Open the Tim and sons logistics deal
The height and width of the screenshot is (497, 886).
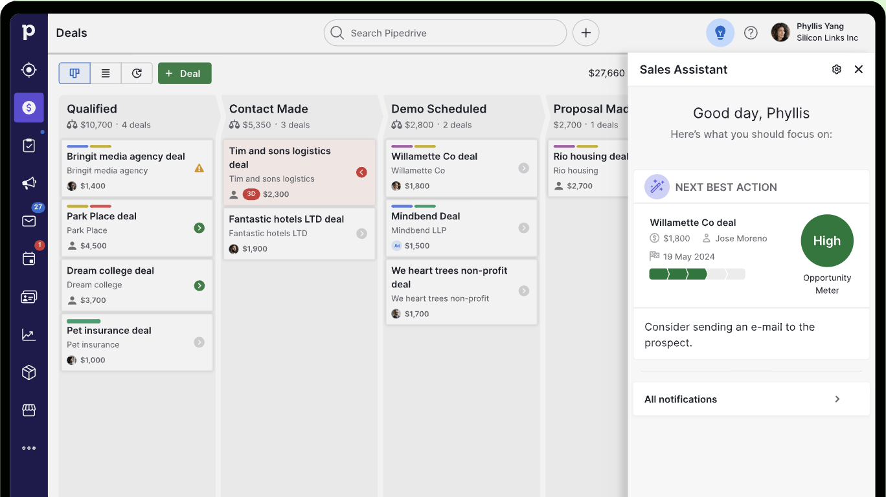pyautogui.click(x=299, y=172)
